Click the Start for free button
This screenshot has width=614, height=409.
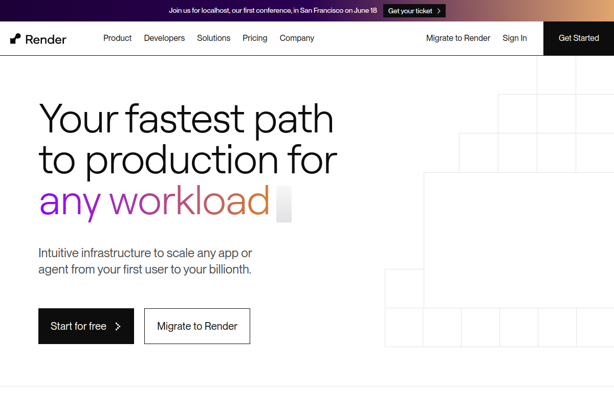point(86,326)
